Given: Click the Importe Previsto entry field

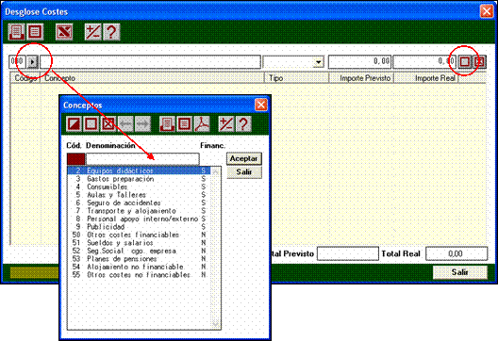Looking at the screenshot, I should point(360,61).
